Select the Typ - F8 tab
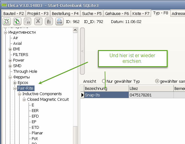 160,13
